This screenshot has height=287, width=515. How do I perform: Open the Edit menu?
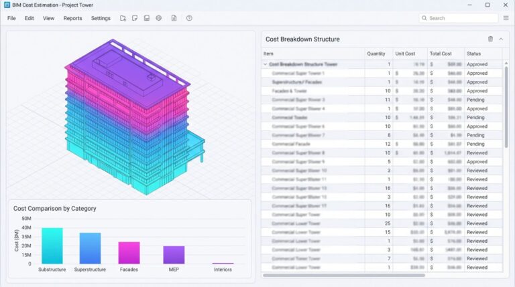pyautogui.click(x=30, y=18)
